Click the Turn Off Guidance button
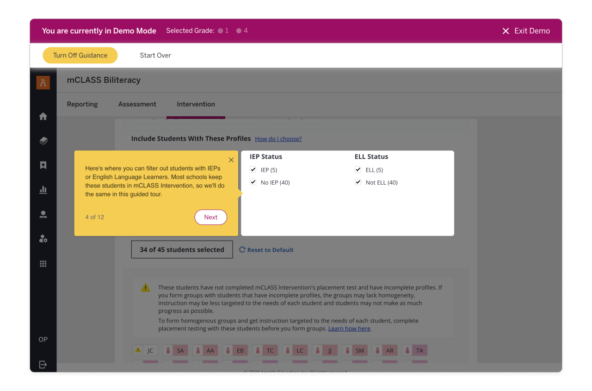 point(80,56)
